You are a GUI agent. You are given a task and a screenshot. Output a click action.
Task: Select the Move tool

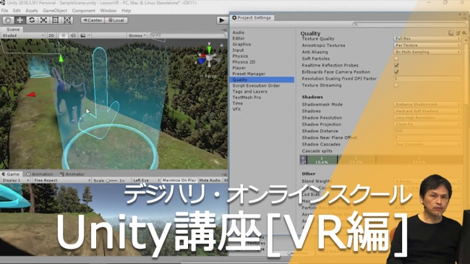coord(20,20)
